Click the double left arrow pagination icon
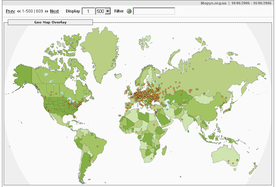This screenshot has width=276, height=187. point(19,11)
